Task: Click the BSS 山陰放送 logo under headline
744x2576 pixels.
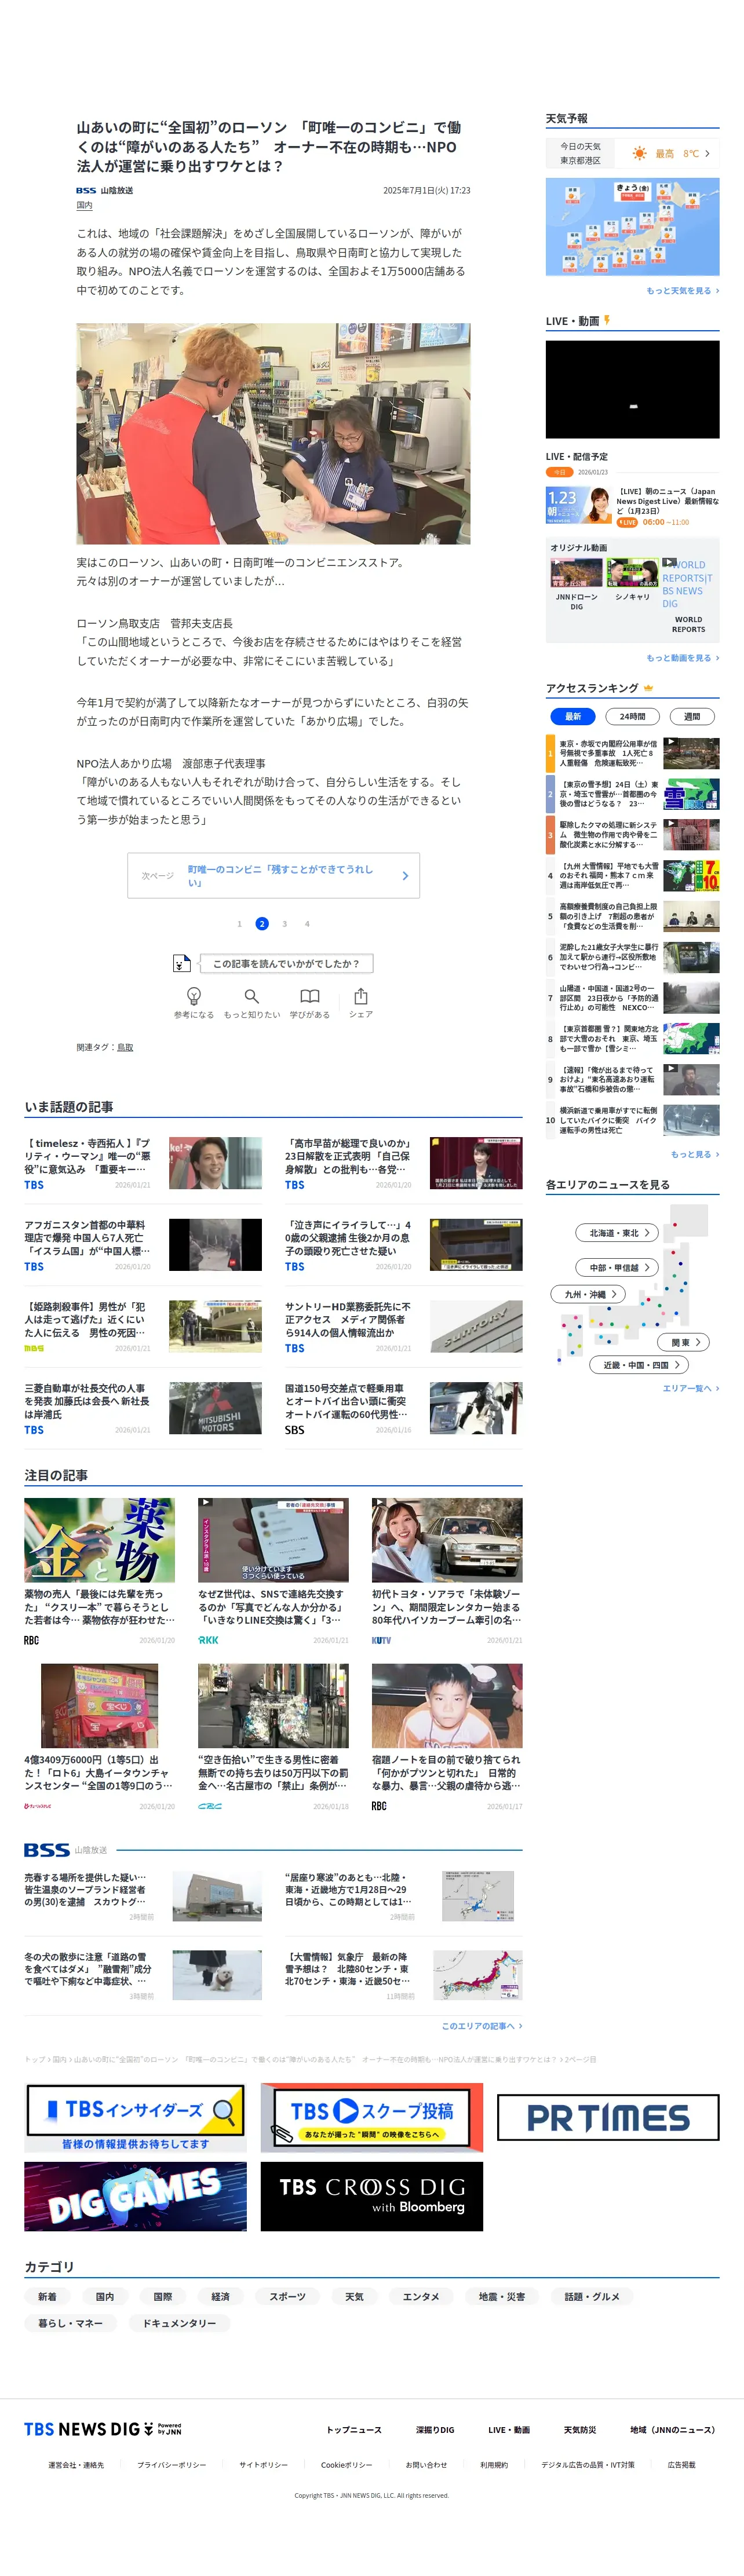Action: point(105,190)
